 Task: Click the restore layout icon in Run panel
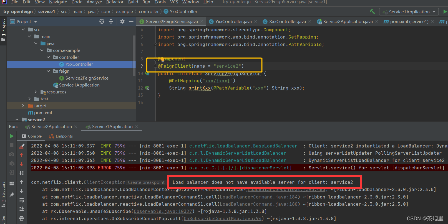12,183
